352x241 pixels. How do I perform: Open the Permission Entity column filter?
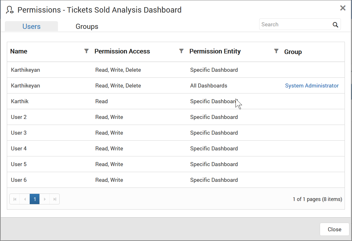coord(276,51)
